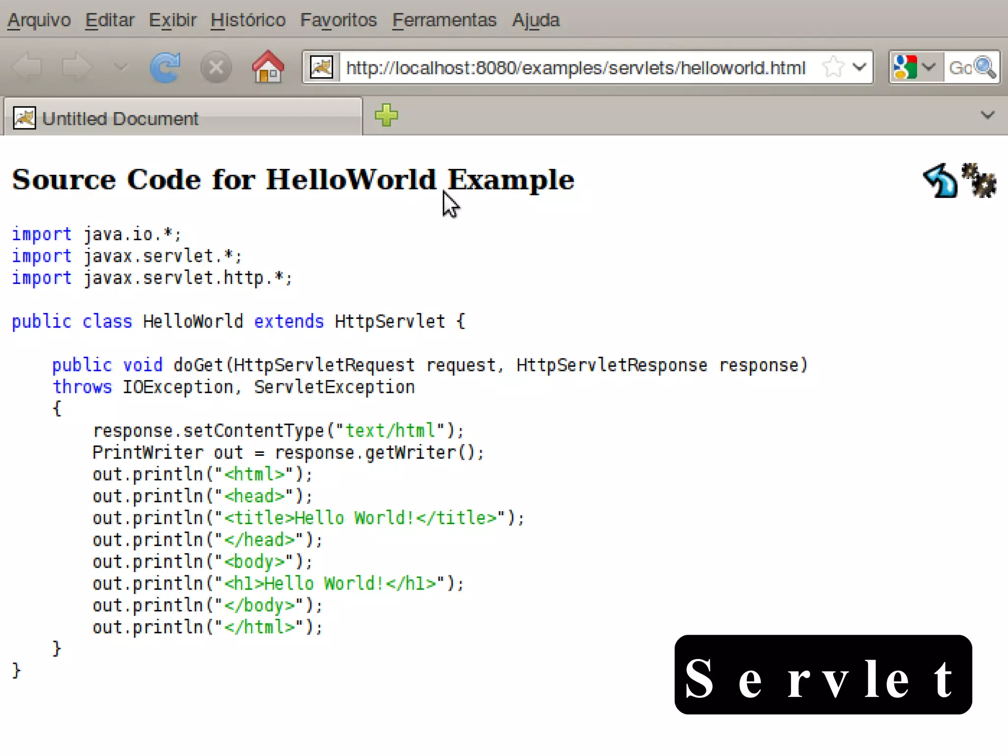Image resolution: width=1008 pixels, height=756 pixels.
Task: Click the 'PrintWriter out' line
Action: coord(288,452)
